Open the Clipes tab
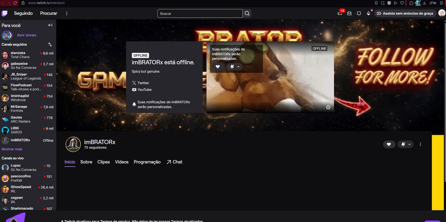This screenshot has height=222, width=446. pyautogui.click(x=104, y=162)
